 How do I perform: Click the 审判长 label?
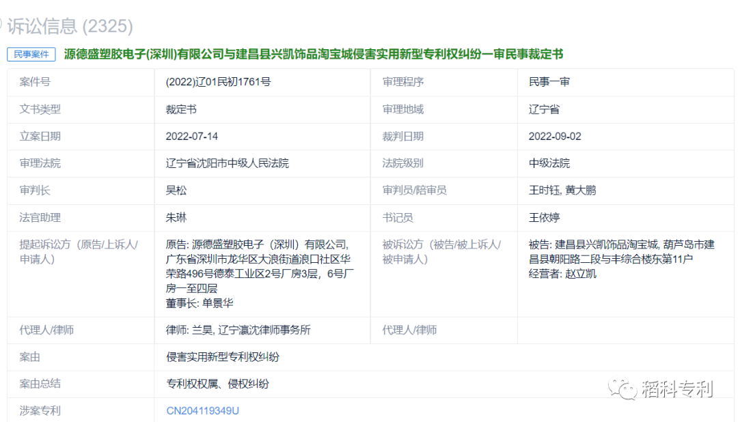coord(35,191)
